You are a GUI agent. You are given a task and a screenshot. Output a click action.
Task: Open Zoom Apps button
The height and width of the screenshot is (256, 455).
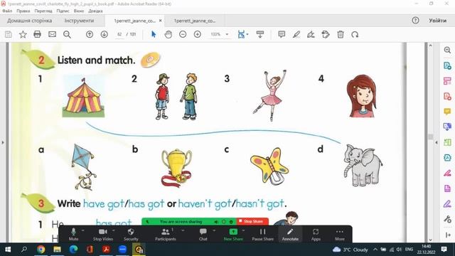click(x=316, y=234)
